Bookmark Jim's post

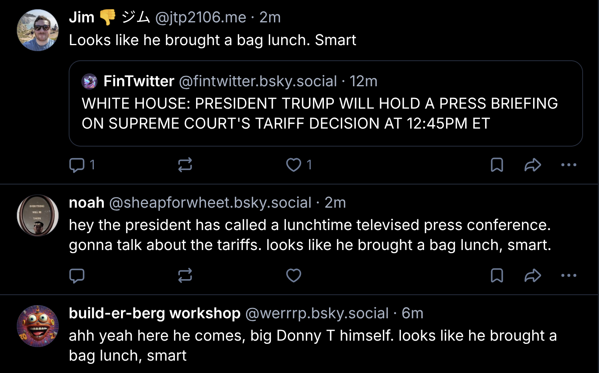497,165
